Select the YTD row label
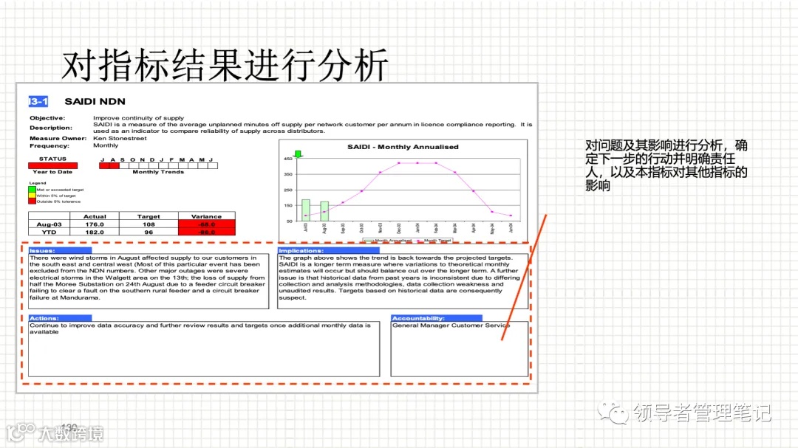Viewport: 798px width, 448px height. click(50, 232)
